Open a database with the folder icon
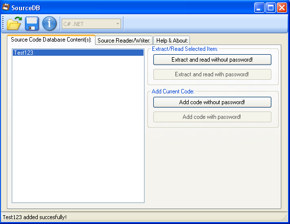 pyautogui.click(x=14, y=23)
